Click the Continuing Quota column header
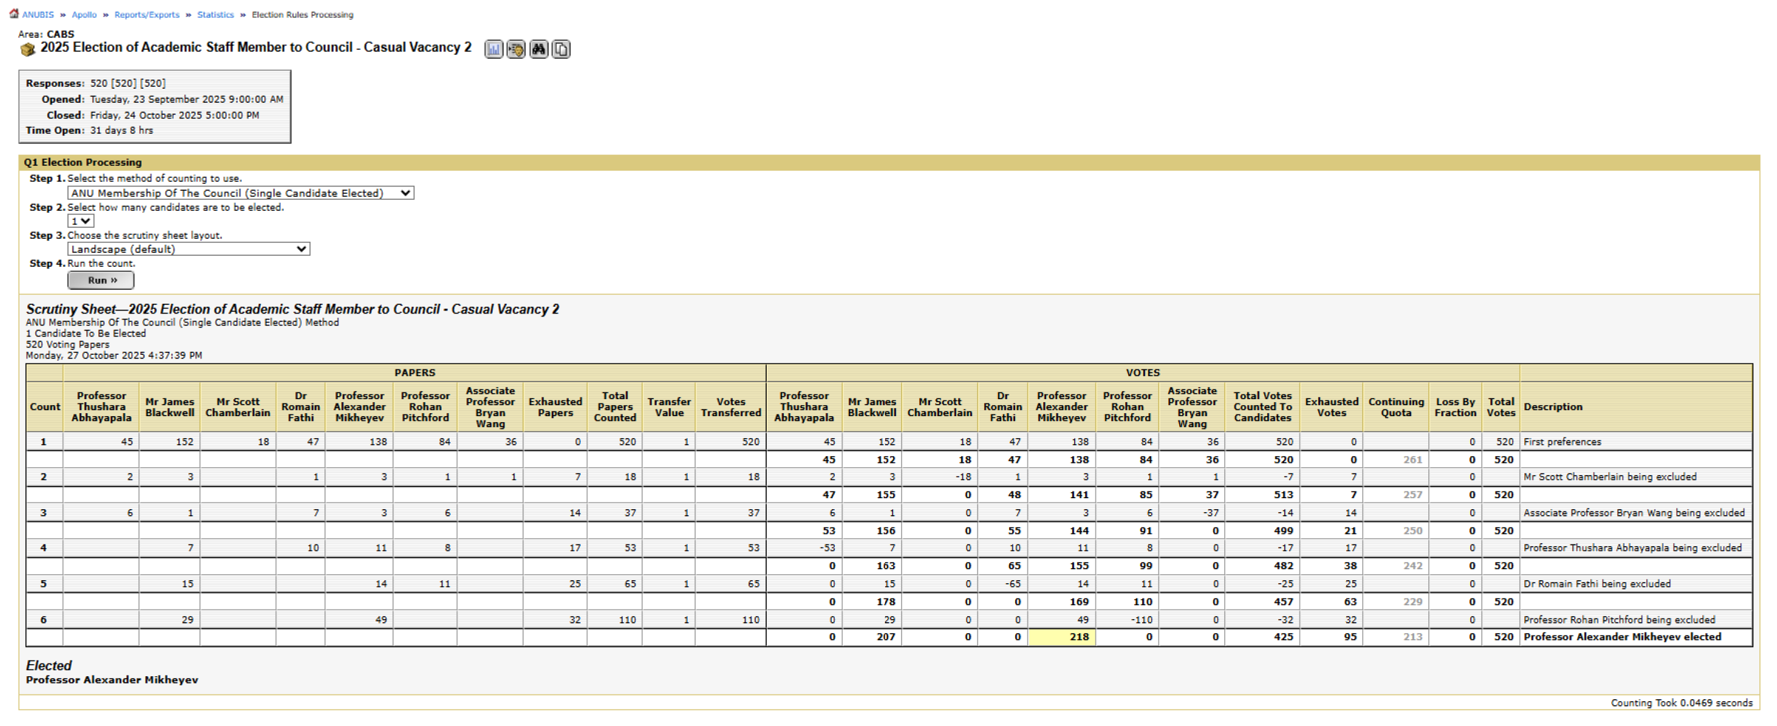Image resolution: width=1777 pixels, height=726 pixels. click(1395, 406)
